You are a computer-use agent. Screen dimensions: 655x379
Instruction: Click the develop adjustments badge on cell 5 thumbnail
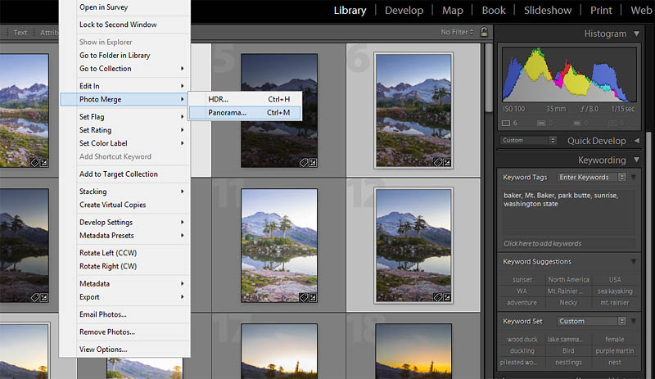tap(313, 163)
